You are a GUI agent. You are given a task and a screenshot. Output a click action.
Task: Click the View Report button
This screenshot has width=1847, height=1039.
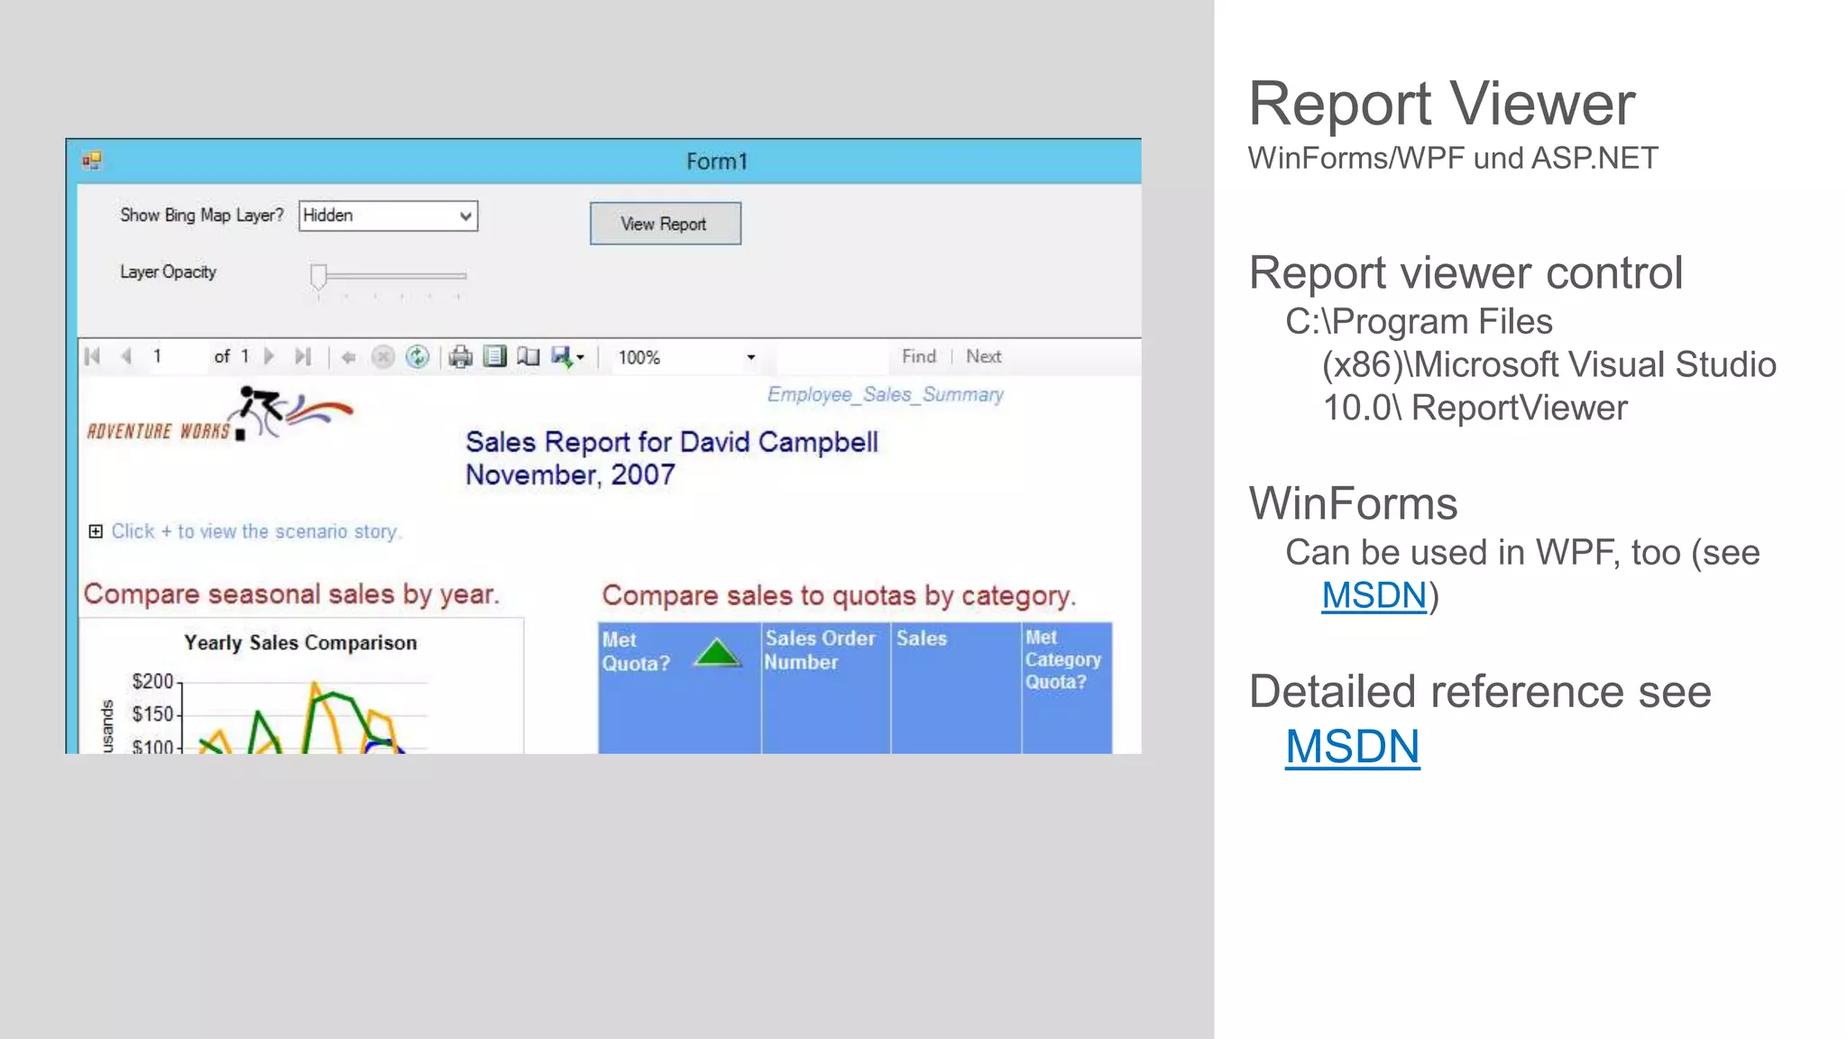(x=666, y=224)
